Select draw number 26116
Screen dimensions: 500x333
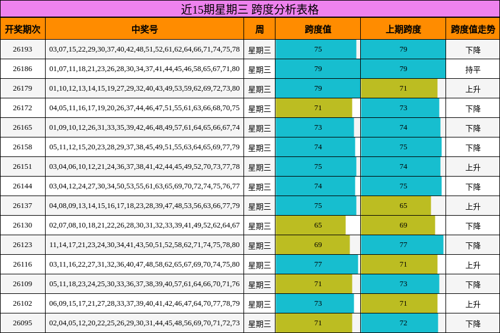pyautogui.click(x=23, y=264)
